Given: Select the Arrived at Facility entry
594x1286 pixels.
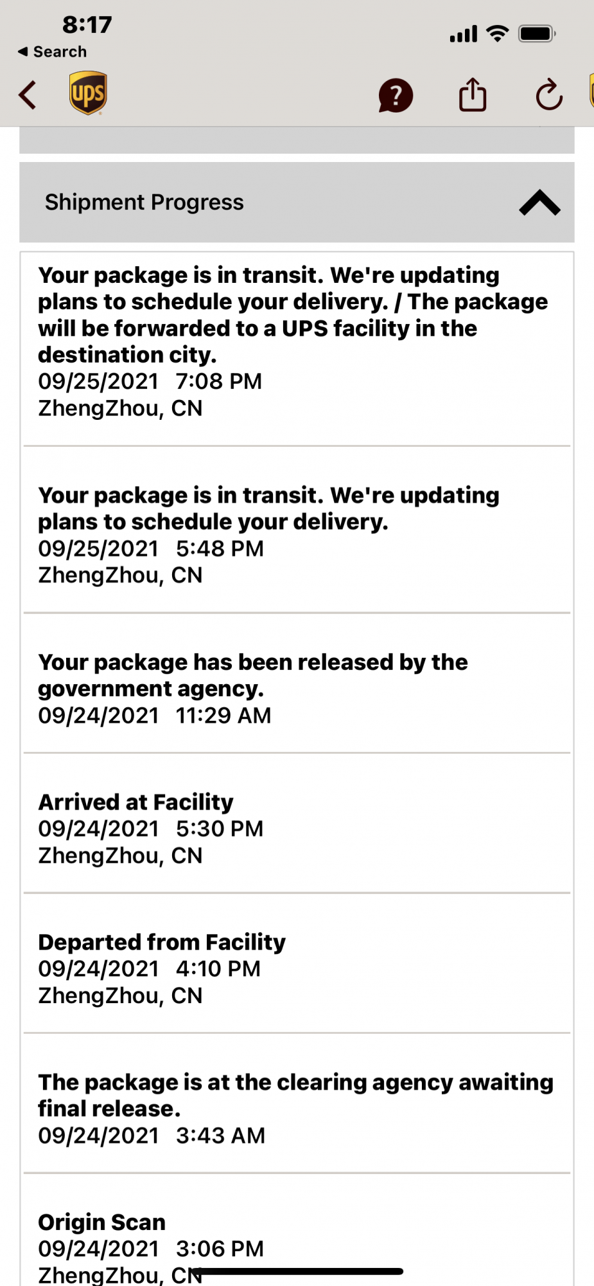Looking at the screenshot, I should pyautogui.click(x=297, y=829).
